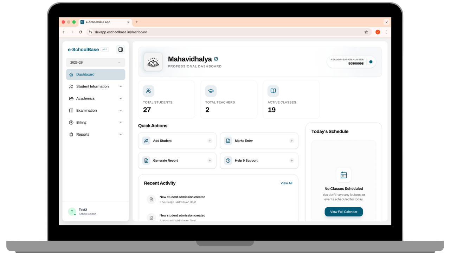Open the Reports sidebar item
The width and height of the screenshot is (450, 253).
point(95,134)
